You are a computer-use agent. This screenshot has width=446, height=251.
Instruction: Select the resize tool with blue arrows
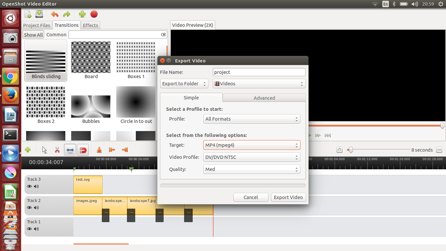tap(70, 150)
